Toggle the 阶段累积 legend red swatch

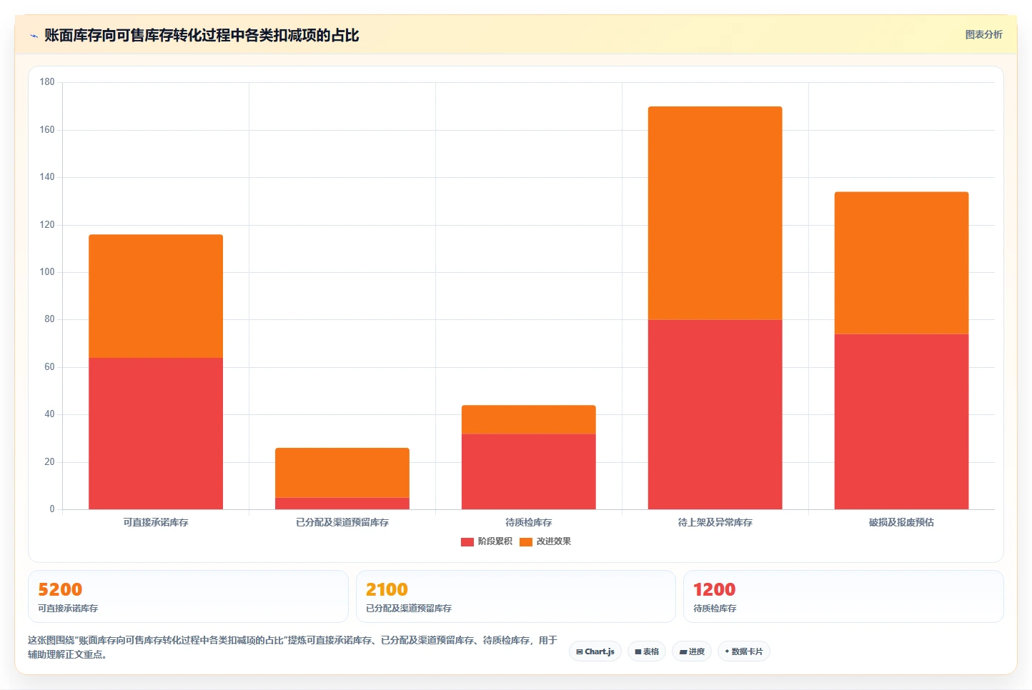[467, 541]
